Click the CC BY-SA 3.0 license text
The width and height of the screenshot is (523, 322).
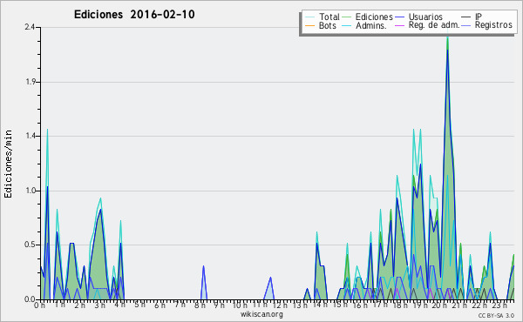click(x=496, y=315)
